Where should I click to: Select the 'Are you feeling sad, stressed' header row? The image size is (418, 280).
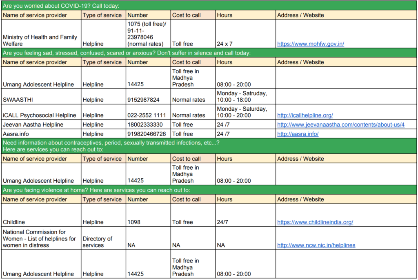[x=209, y=53]
